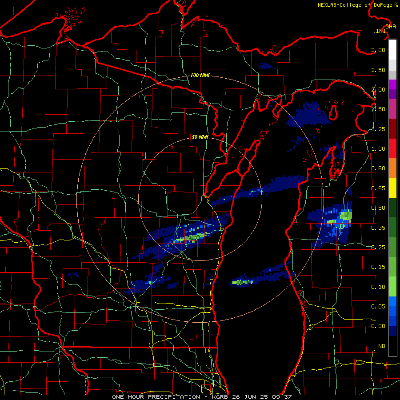Click the 50 NMI range ring label
This screenshot has width=400, height=400.
click(200, 137)
